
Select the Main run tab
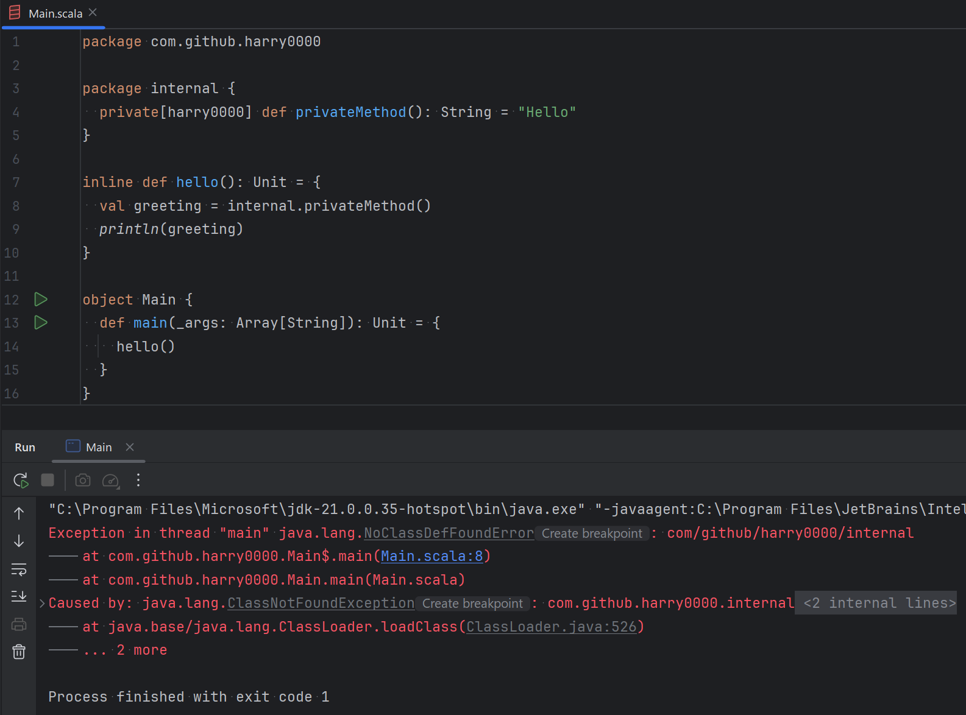pyautogui.click(x=98, y=447)
